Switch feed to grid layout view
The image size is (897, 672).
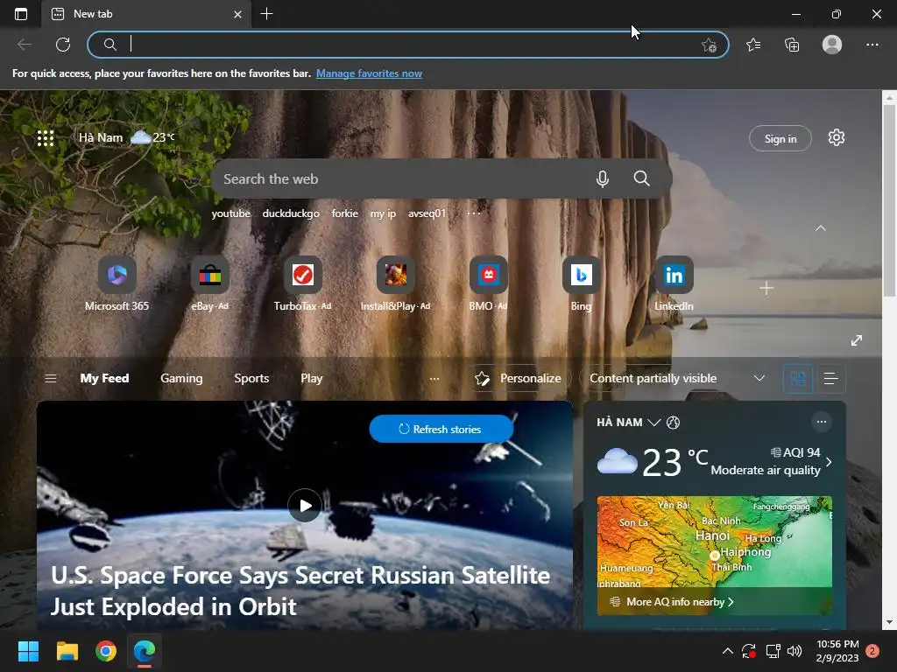point(797,378)
